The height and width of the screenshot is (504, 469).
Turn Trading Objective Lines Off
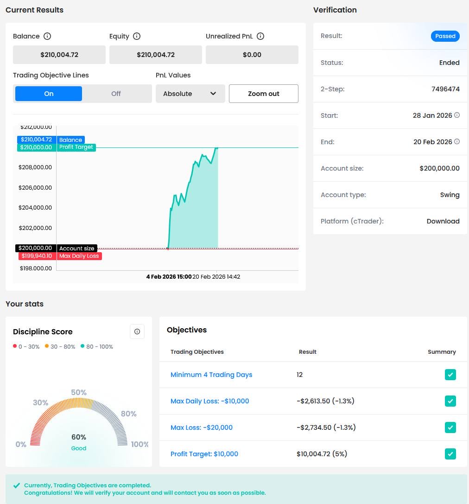pyautogui.click(x=116, y=94)
